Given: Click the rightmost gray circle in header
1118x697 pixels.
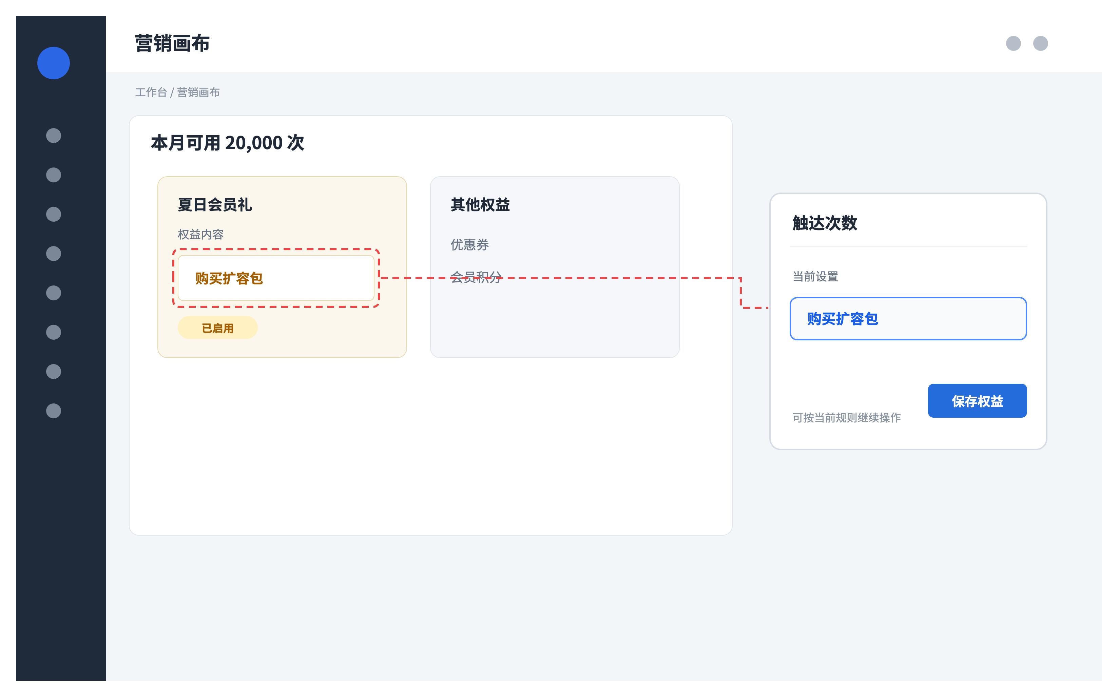Looking at the screenshot, I should (1041, 43).
